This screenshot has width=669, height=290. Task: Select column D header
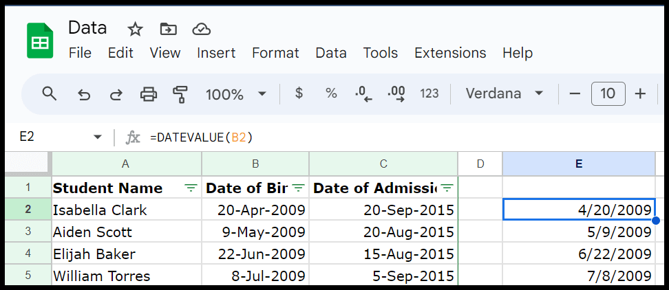point(480,164)
